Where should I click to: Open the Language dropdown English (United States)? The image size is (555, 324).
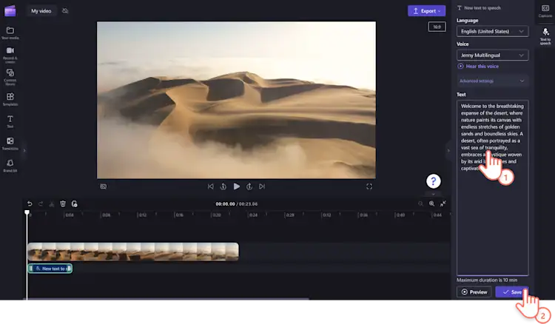[x=492, y=31]
